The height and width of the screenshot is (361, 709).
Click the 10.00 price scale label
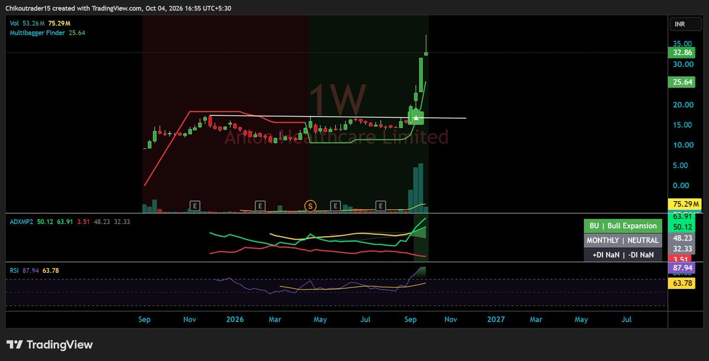point(683,145)
